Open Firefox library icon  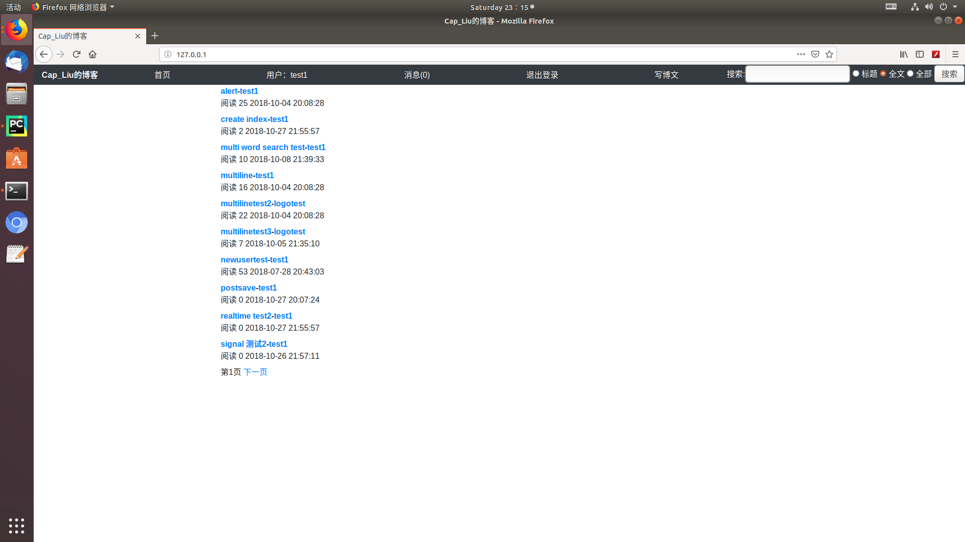click(904, 54)
